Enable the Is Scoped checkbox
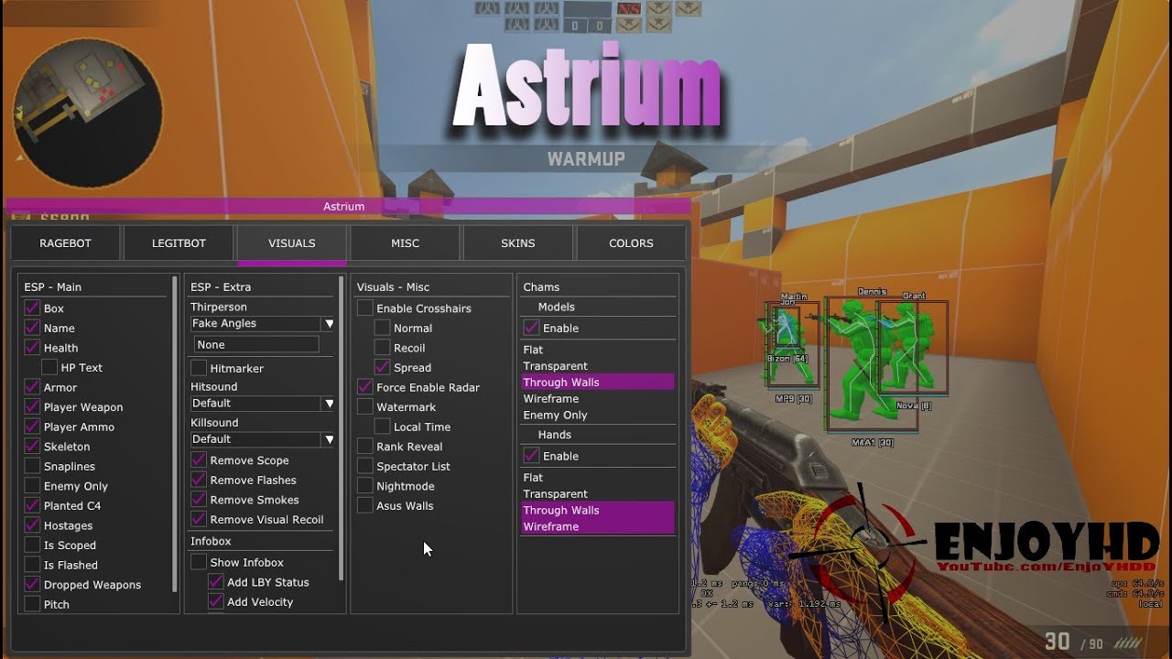This screenshot has height=659, width=1172. [32, 545]
